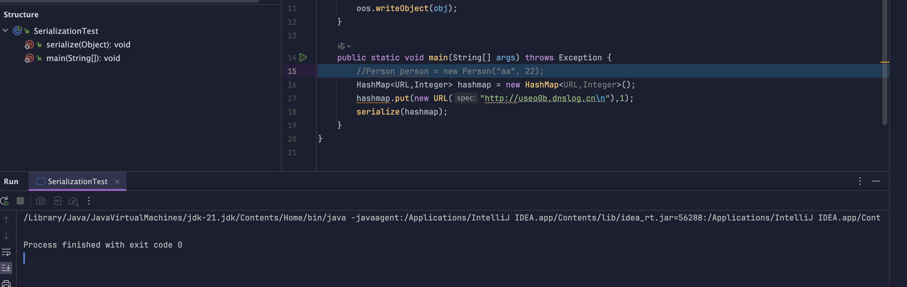
Task: Jump down the stack trace arrow
Action: pyautogui.click(x=6, y=236)
